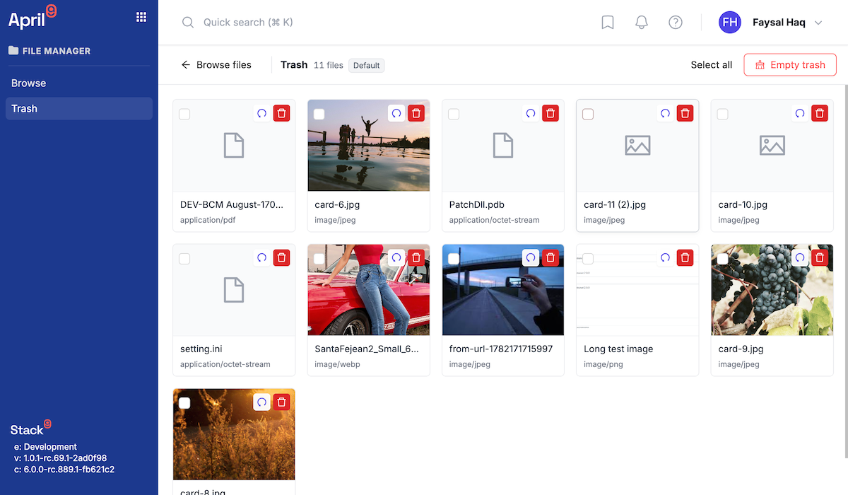
Task: Restore card-11 (2).jpg
Action: 665,113
